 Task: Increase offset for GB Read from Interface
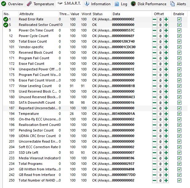click(x=166, y=175)
